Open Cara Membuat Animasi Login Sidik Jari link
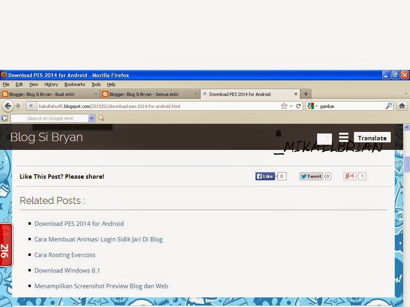This screenshot has height=307, width=410. pos(98,239)
